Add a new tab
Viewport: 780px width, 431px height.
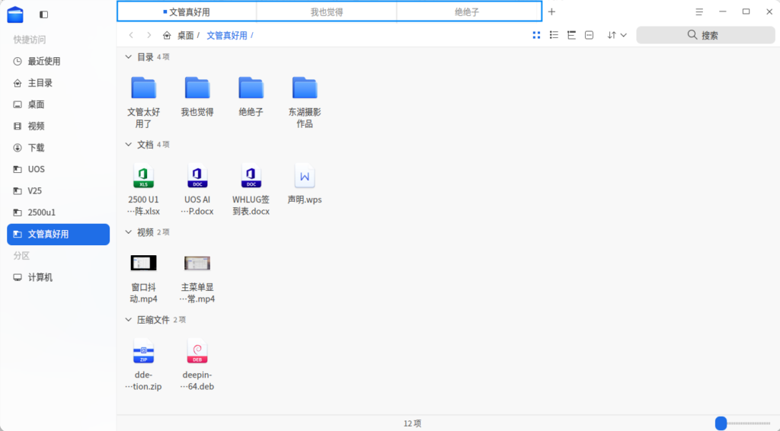[552, 12]
